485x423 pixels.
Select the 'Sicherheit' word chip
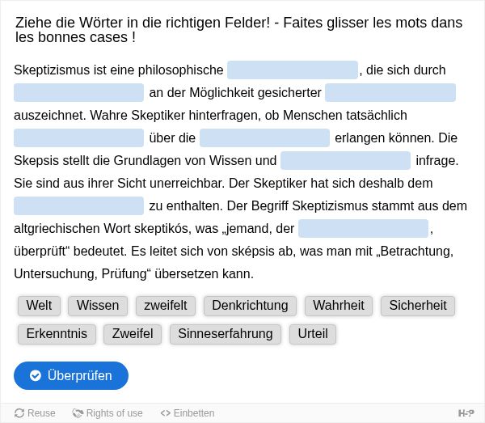click(418, 306)
